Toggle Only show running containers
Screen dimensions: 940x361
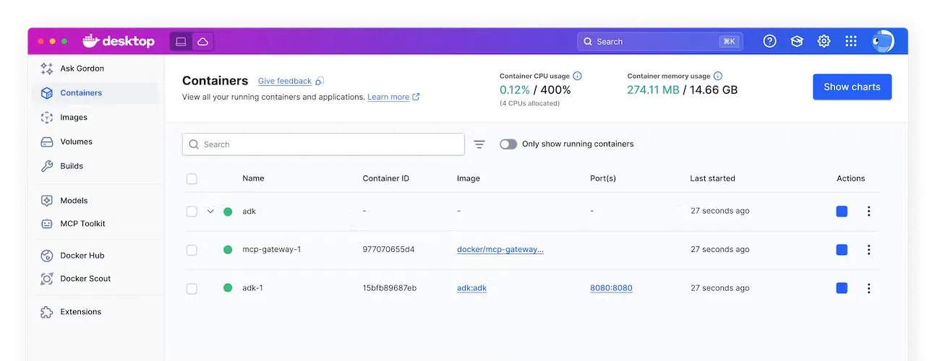pyautogui.click(x=508, y=144)
